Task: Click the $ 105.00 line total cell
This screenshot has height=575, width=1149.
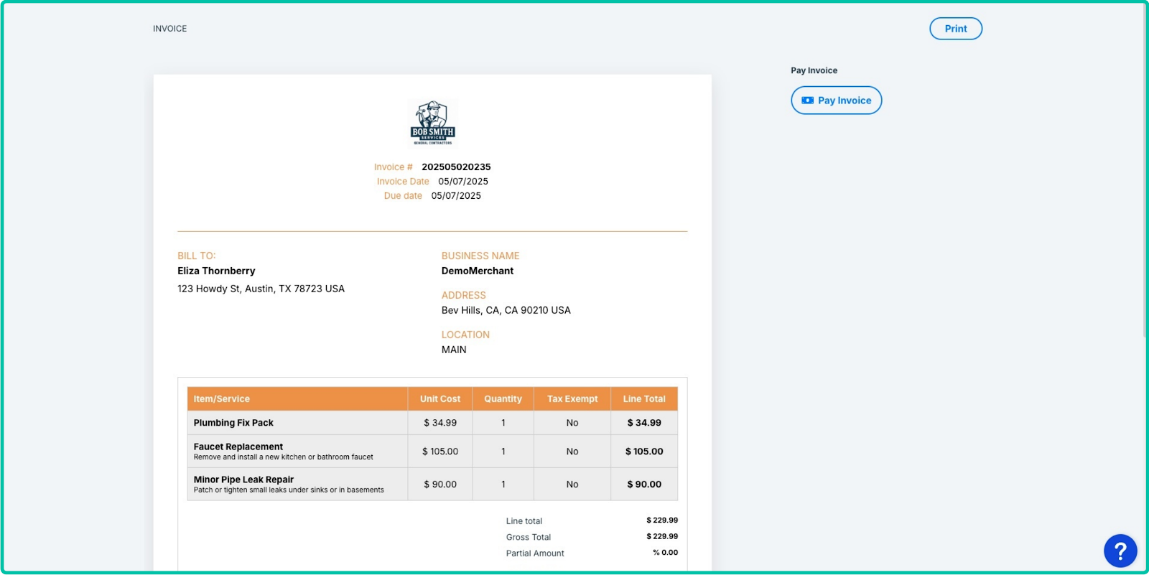Action: pyautogui.click(x=644, y=452)
